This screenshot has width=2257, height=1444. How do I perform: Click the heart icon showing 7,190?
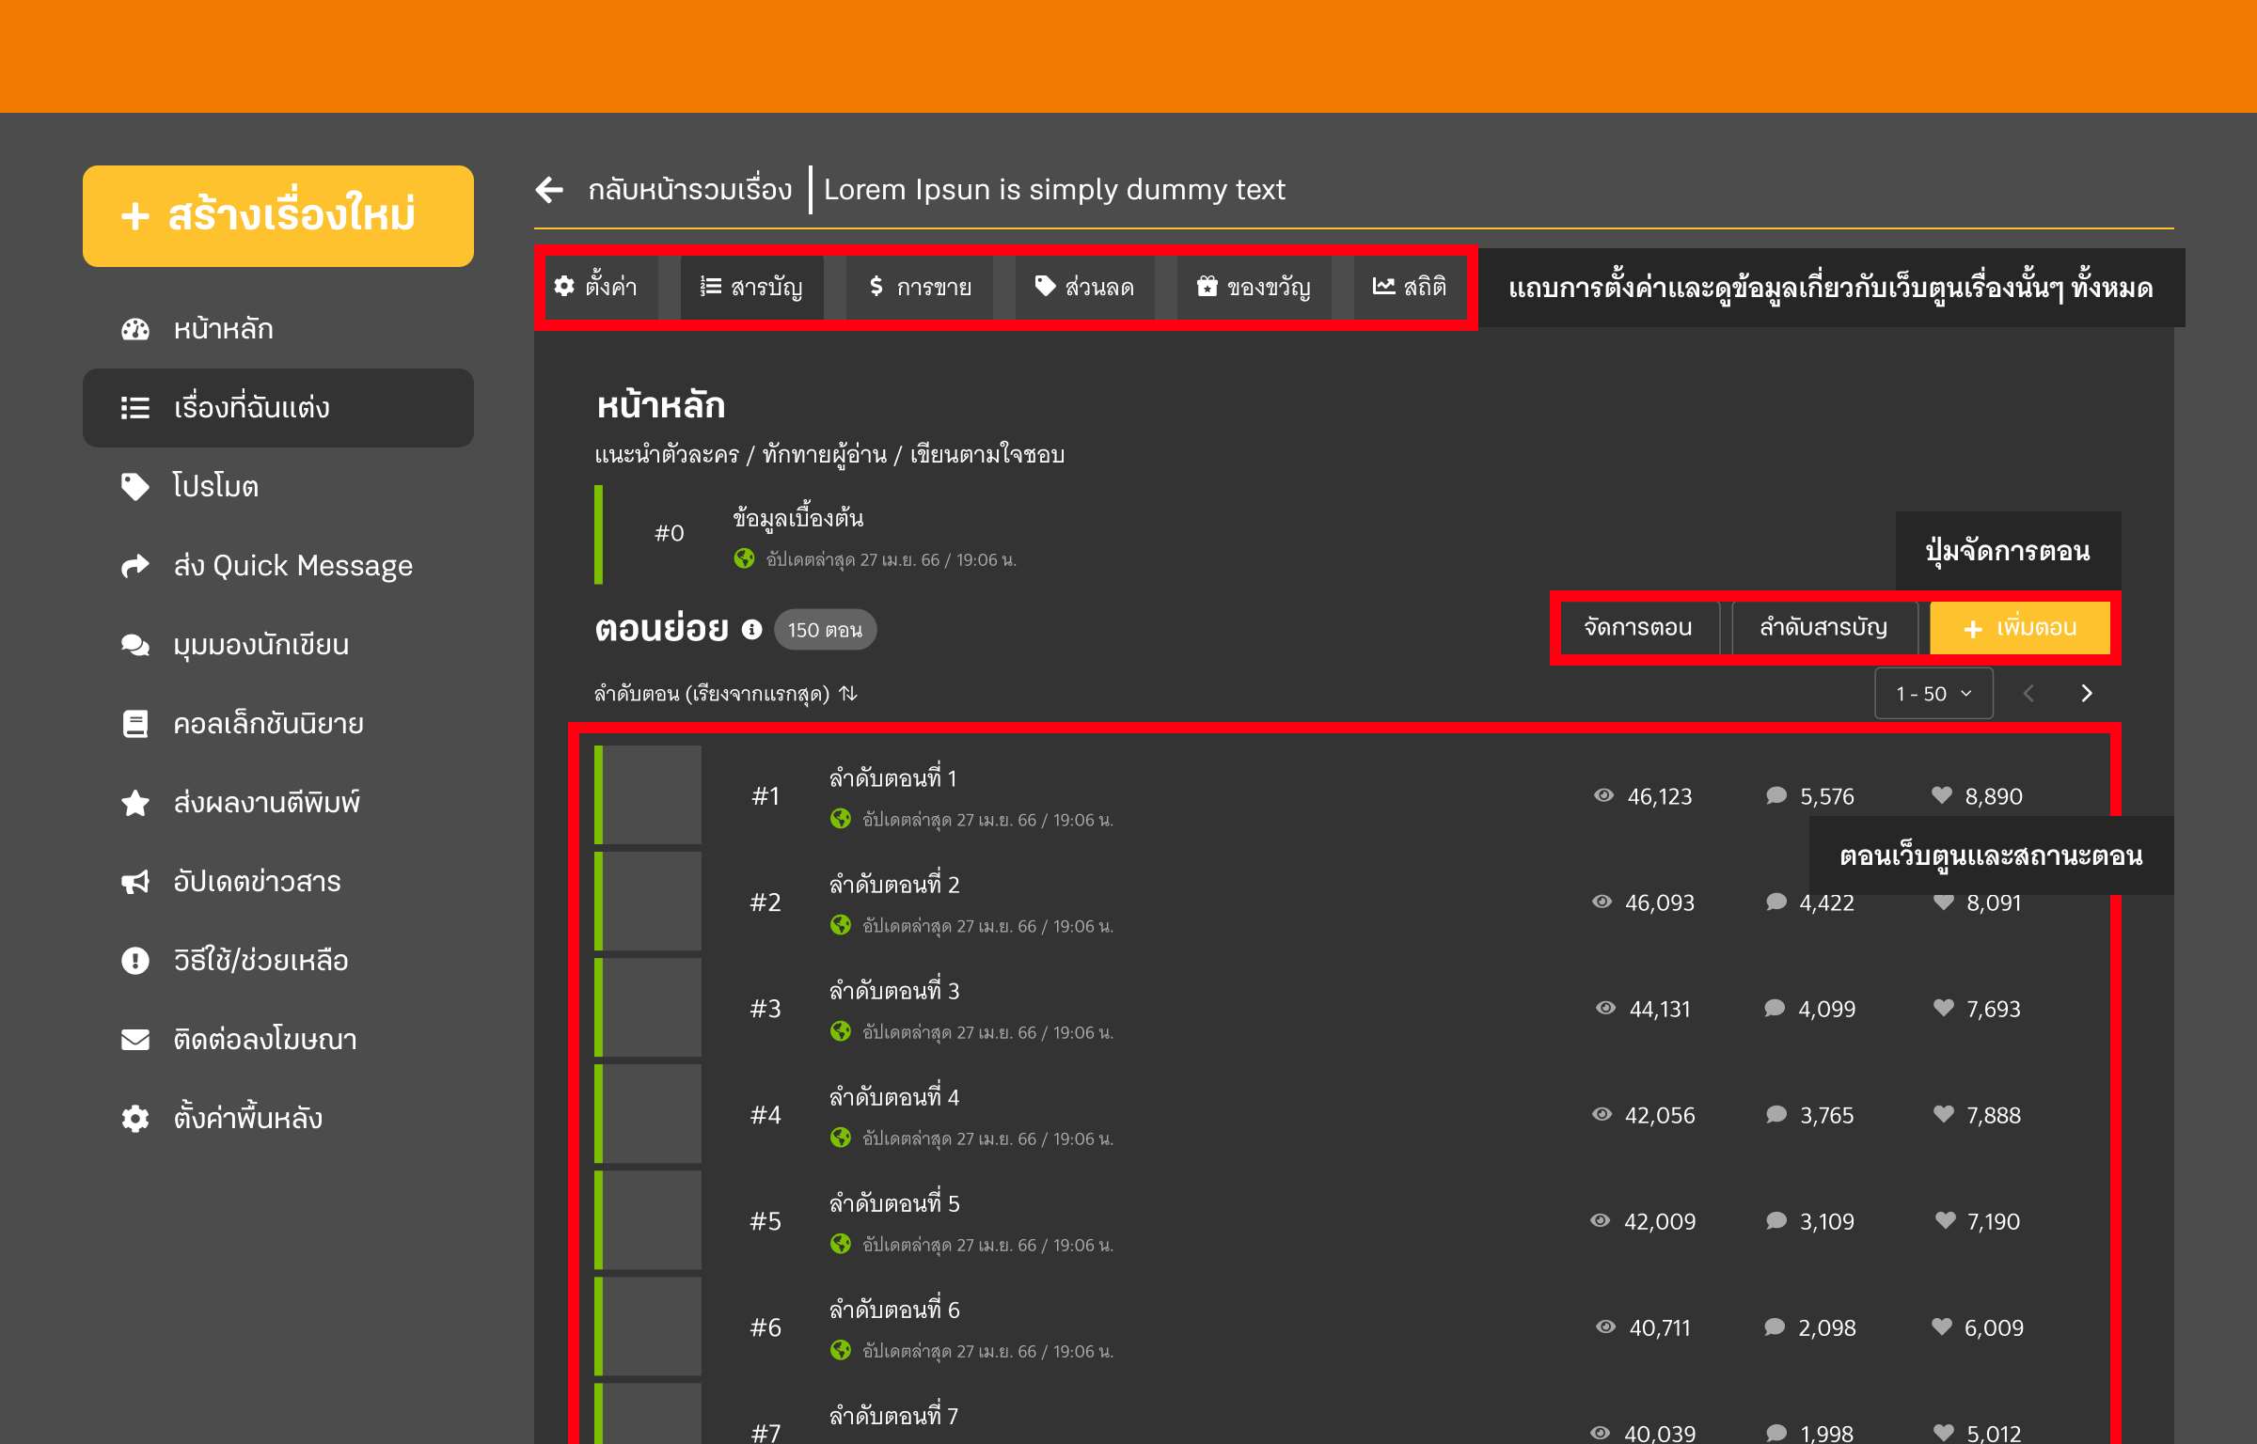[1946, 1220]
